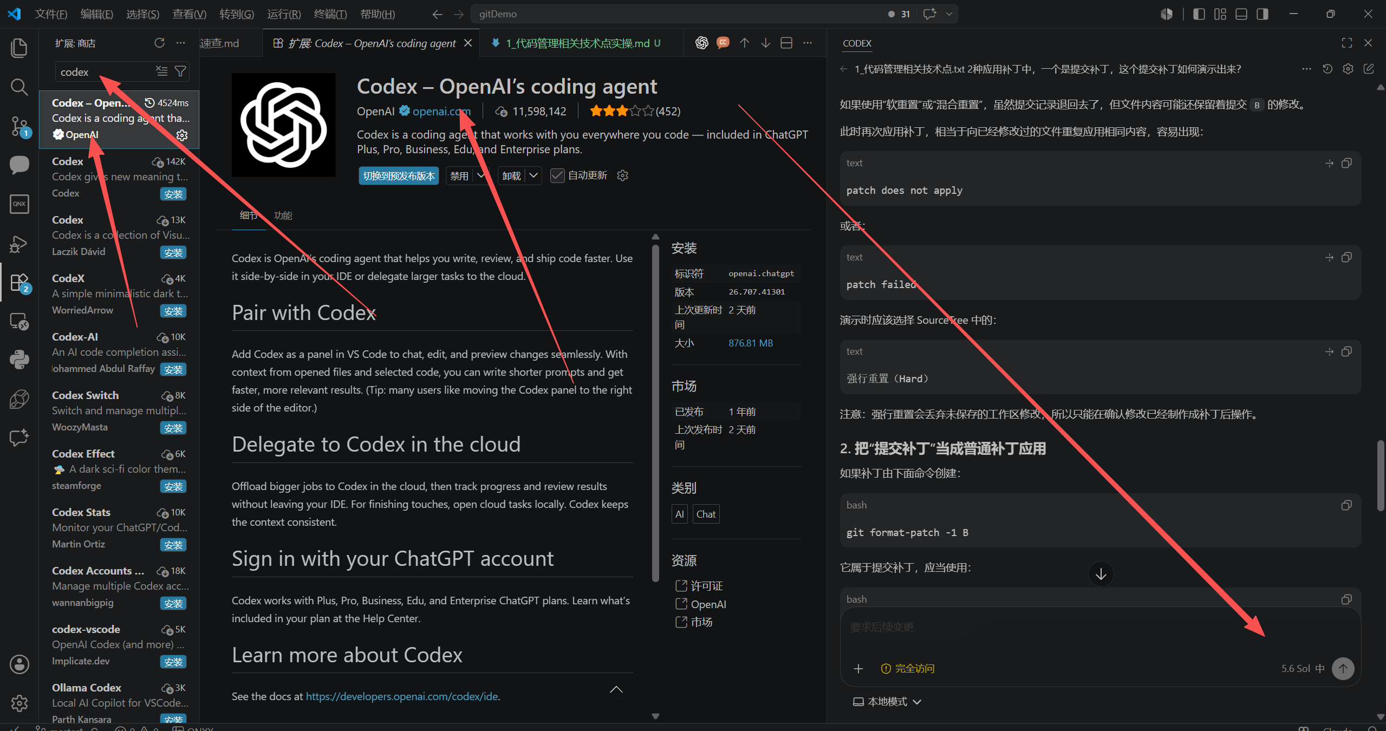Screen dimensions: 1386x731
Task: Toggle the bottom panel from the title bar
Action: [1241, 14]
